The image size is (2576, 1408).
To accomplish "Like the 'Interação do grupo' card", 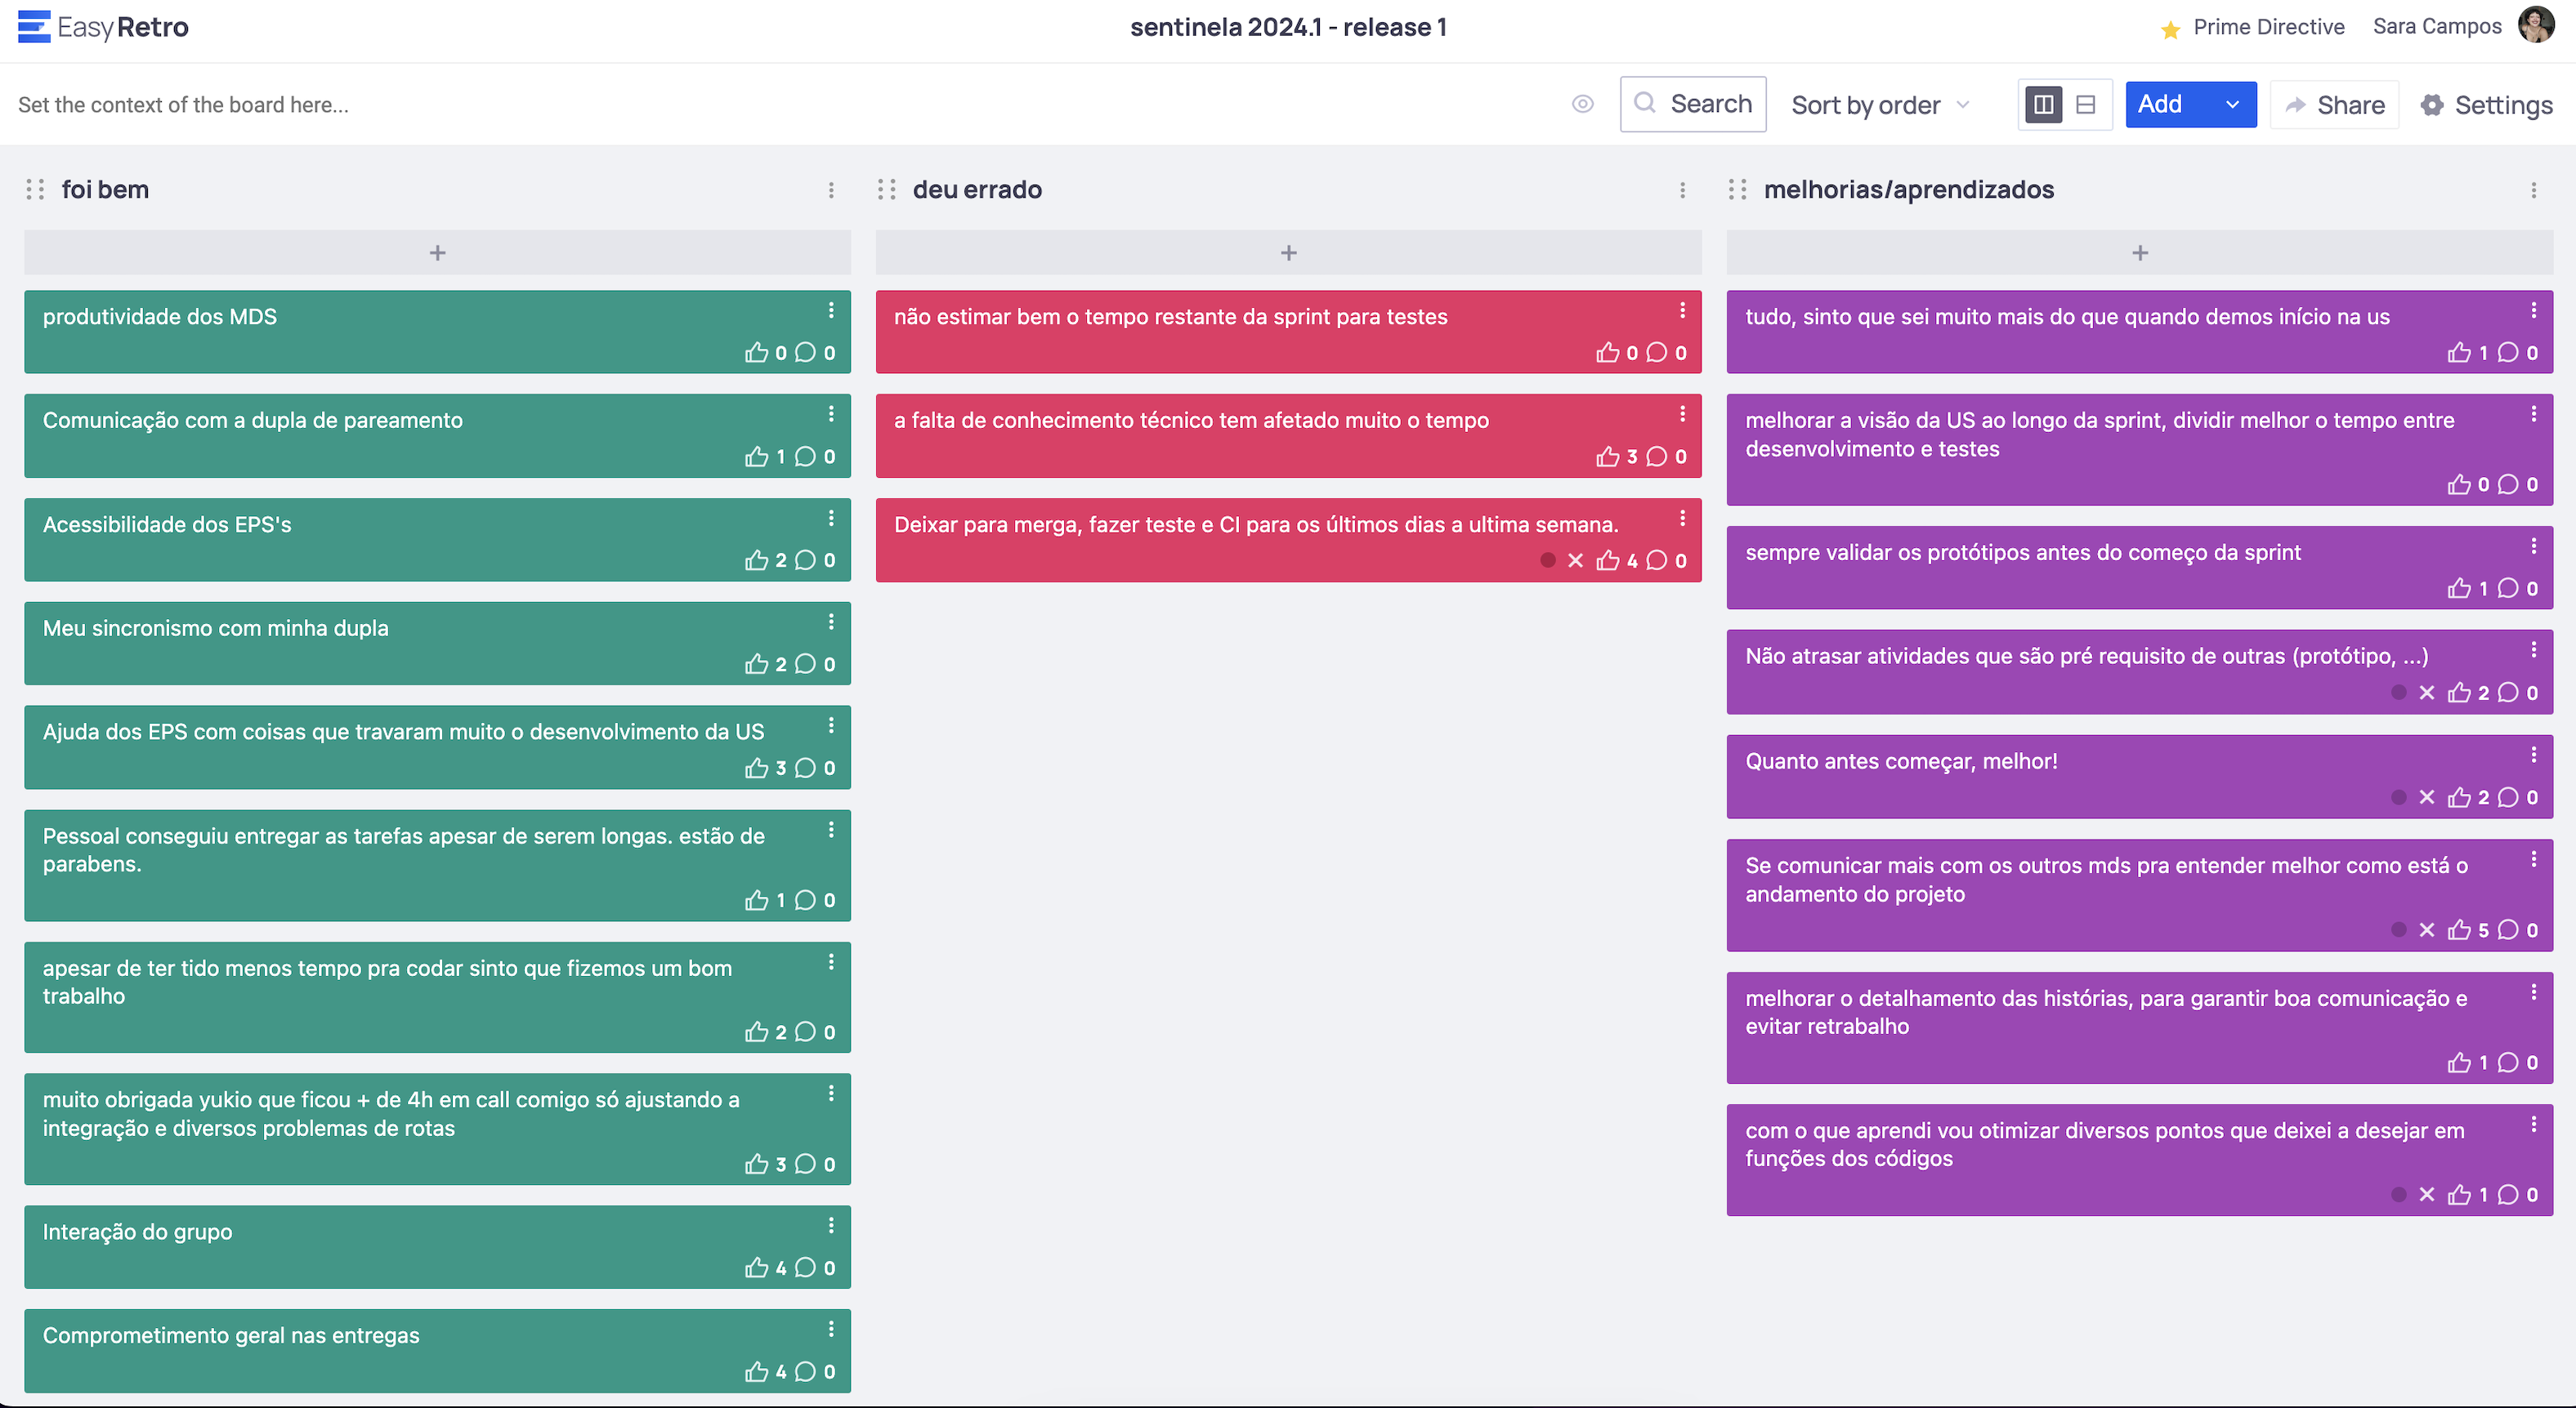I will (x=756, y=1268).
